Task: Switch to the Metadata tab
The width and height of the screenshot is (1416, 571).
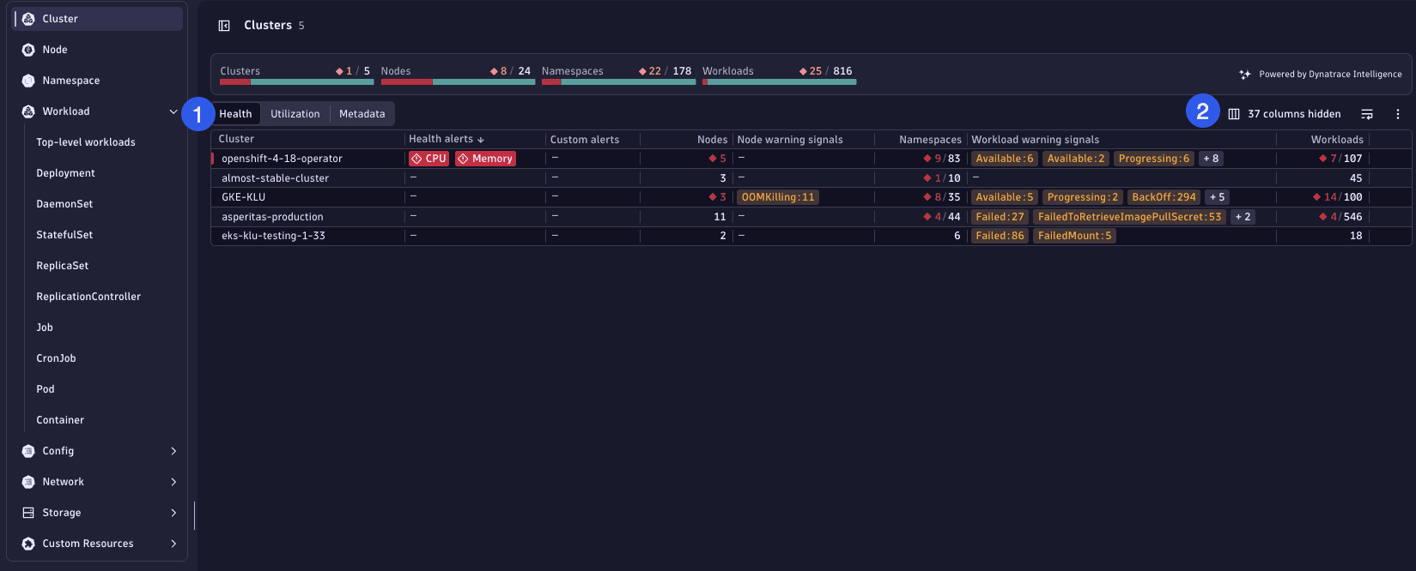Action: tap(362, 114)
